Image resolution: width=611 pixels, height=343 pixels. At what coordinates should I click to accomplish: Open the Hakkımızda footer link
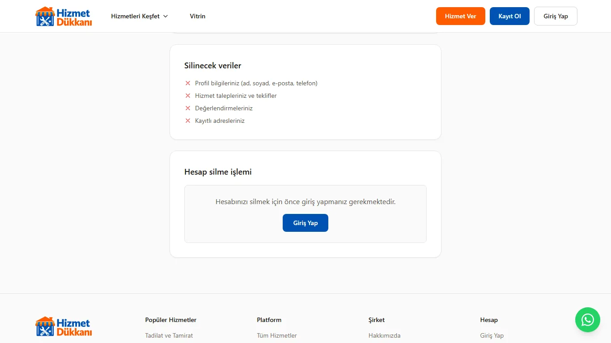pos(385,335)
